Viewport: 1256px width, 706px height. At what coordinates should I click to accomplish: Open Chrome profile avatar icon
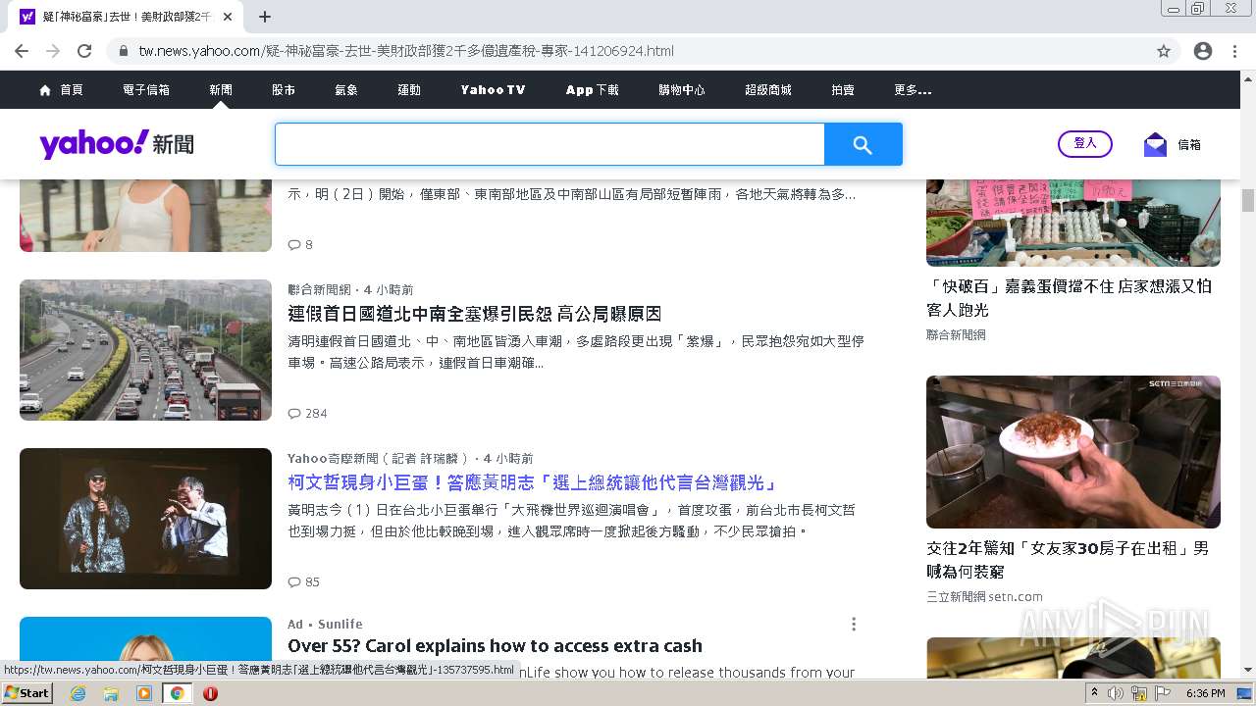[x=1203, y=51]
